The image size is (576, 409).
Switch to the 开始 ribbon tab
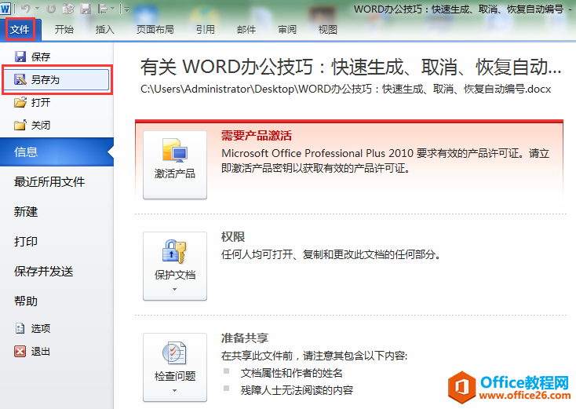coord(64,29)
